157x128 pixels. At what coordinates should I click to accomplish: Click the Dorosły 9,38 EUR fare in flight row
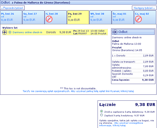[x=59, y=32]
